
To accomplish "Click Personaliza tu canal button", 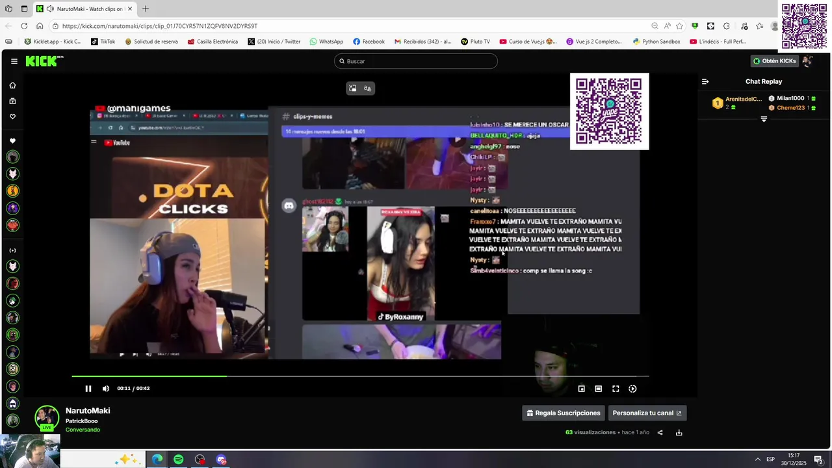I will click(x=647, y=413).
